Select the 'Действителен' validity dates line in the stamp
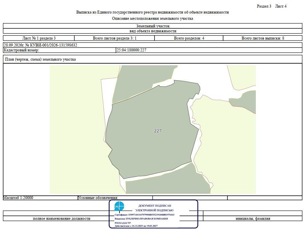This screenshot has width=305, height=233. (x=136, y=226)
